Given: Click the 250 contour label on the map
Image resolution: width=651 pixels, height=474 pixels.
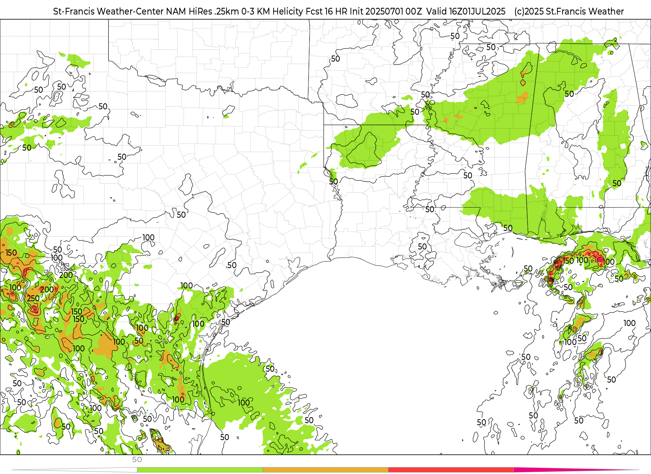Looking at the screenshot, I should click(33, 298).
